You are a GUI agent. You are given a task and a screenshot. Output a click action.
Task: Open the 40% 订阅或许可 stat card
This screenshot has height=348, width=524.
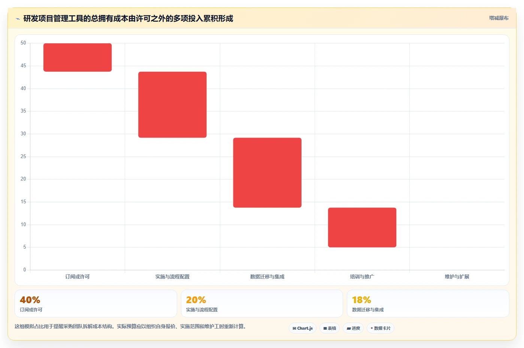[x=96, y=304]
